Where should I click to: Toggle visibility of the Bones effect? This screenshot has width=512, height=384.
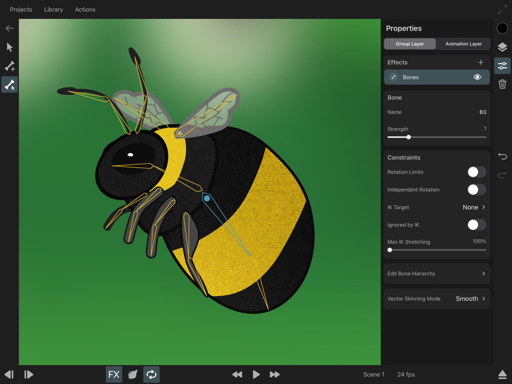point(477,77)
